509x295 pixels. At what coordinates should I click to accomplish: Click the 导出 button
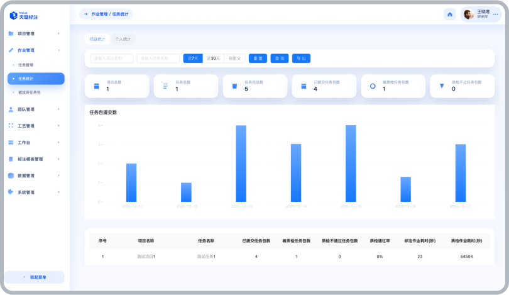(302, 58)
